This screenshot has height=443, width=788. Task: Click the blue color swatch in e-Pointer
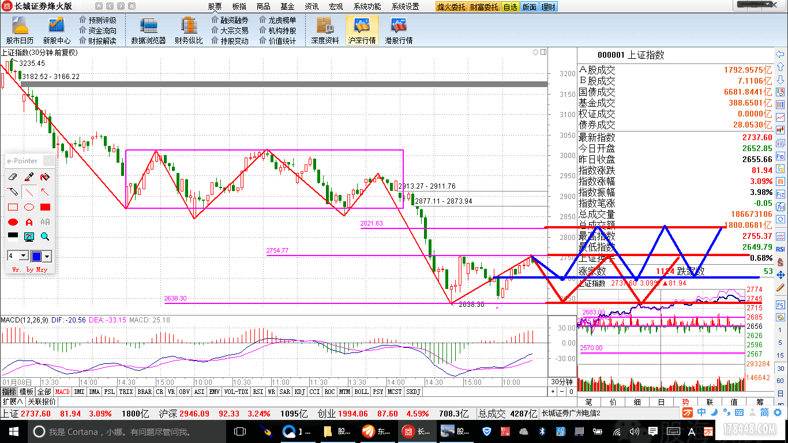coord(37,256)
